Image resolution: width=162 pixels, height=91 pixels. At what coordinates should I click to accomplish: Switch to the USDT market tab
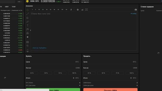coord(7,7)
